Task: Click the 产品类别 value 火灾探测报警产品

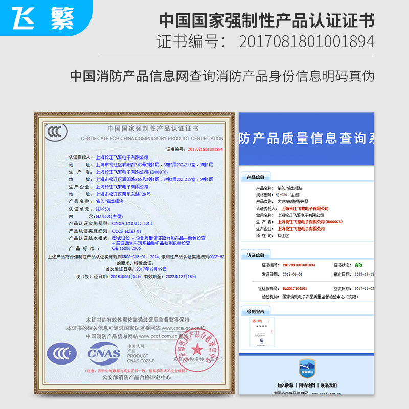Action: (x=292, y=201)
